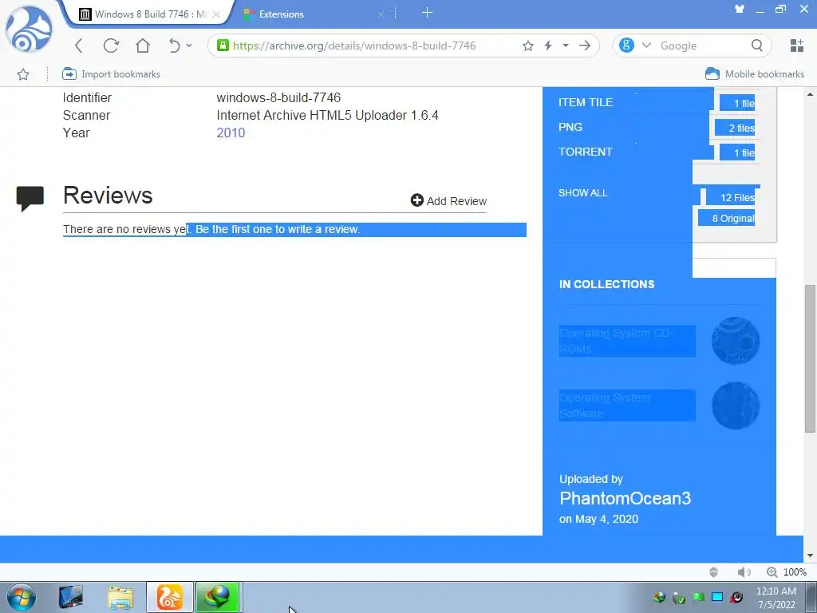Click the 100% zoom control
This screenshot has height=613, width=817.
pos(787,572)
